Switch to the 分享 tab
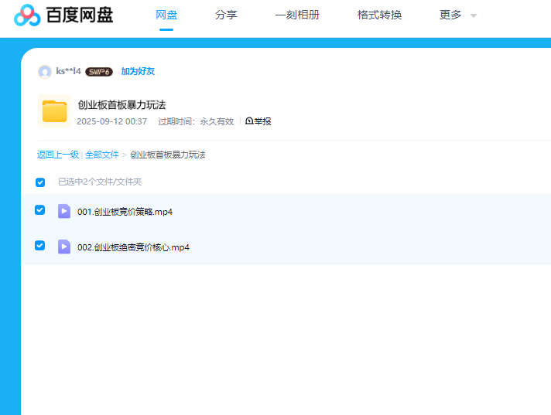 point(226,15)
